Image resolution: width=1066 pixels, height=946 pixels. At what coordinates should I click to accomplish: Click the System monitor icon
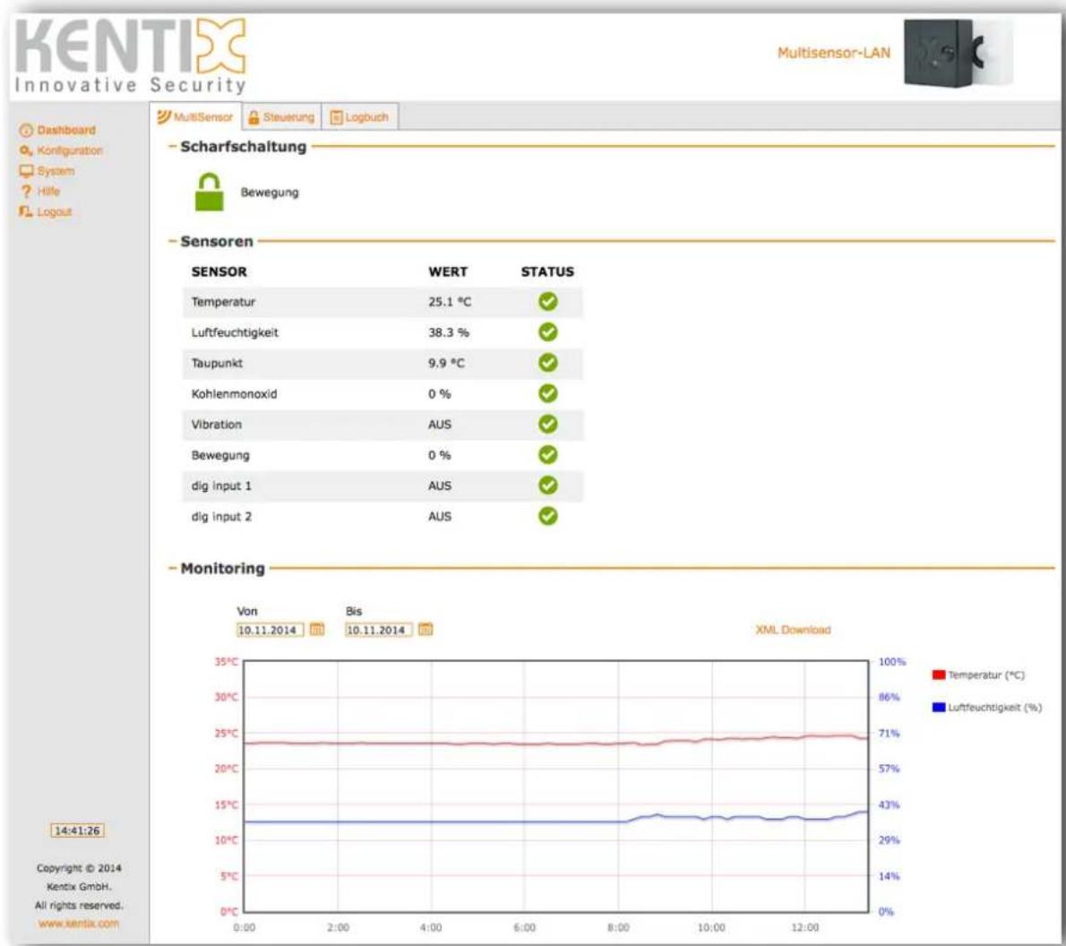[26, 171]
